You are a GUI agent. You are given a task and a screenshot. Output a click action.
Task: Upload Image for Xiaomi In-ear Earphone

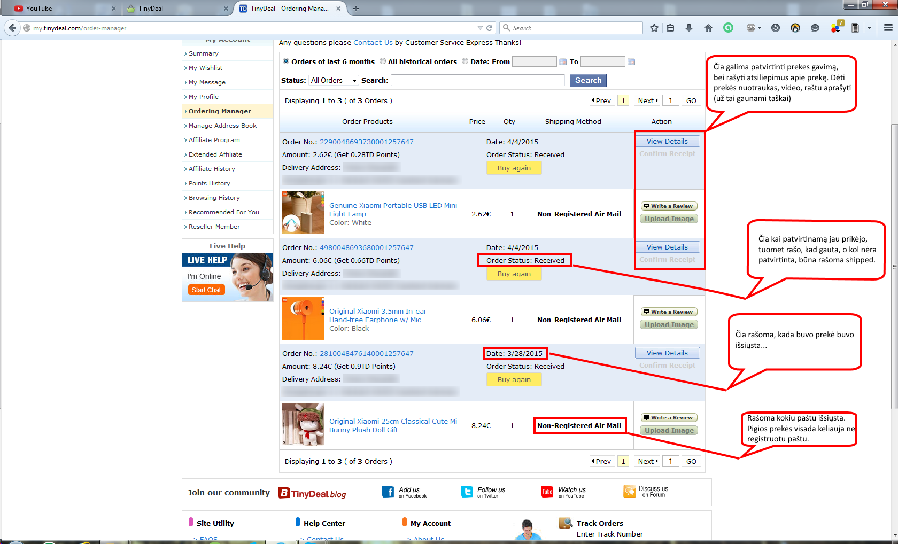coord(669,324)
